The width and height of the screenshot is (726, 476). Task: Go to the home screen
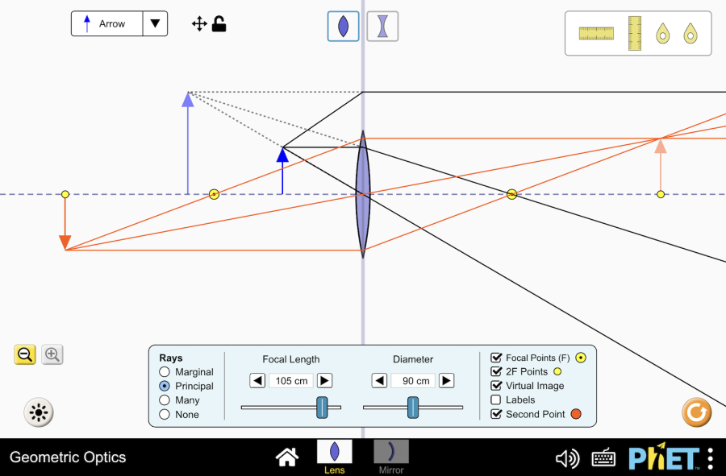pos(287,457)
